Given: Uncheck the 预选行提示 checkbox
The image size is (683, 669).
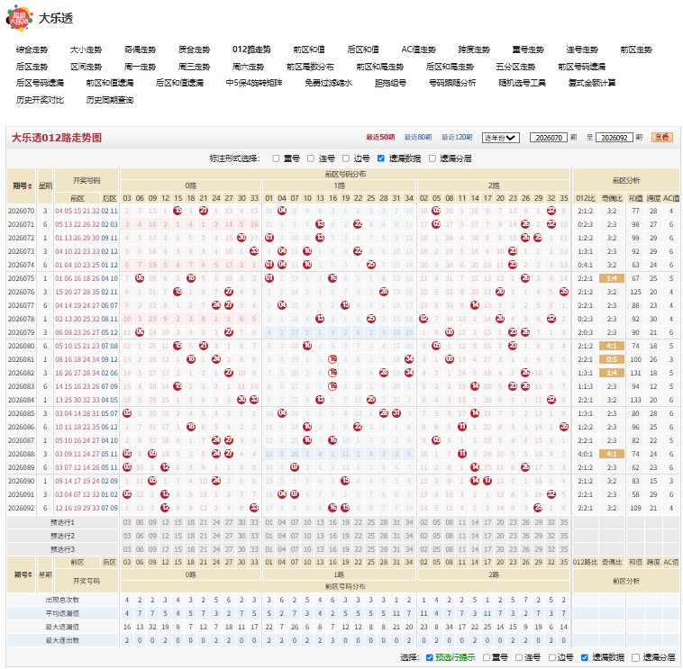Looking at the screenshot, I should [430, 657].
